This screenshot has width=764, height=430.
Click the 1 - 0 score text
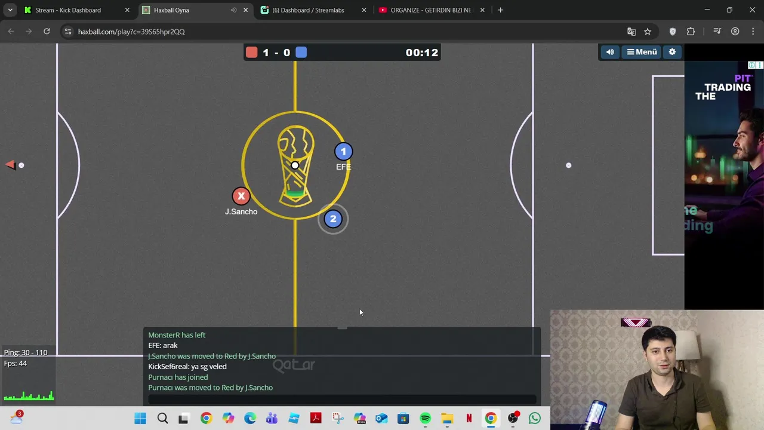pos(276,53)
